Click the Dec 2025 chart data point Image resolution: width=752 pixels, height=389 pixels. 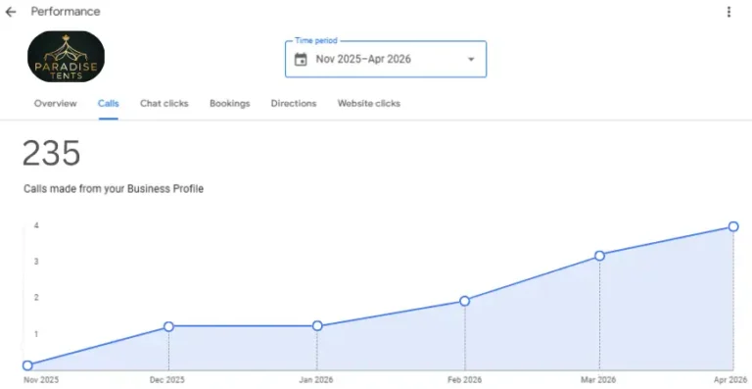[x=168, y=326]
